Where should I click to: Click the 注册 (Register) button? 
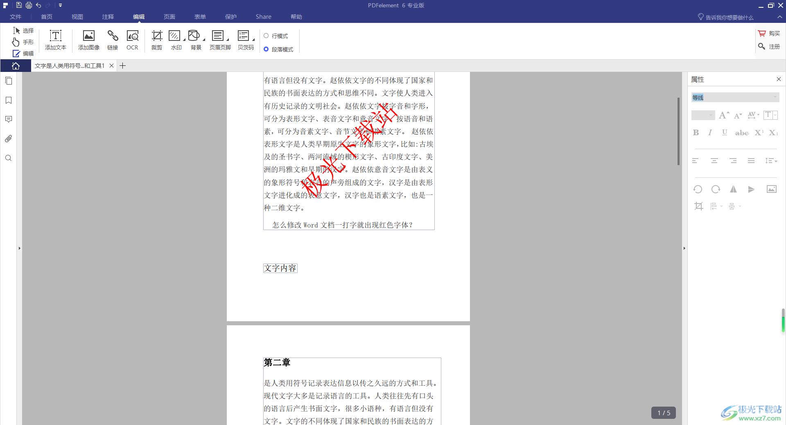(x=769, y=47)
